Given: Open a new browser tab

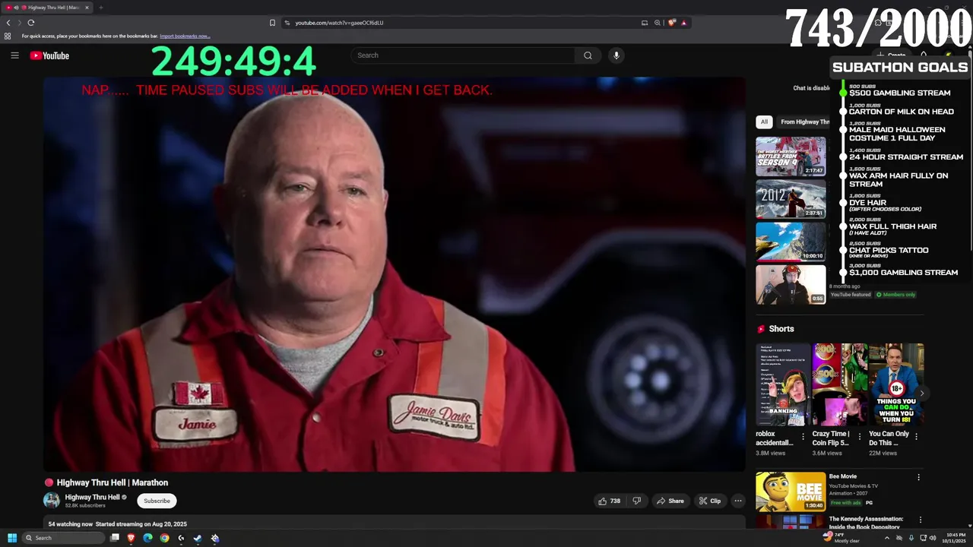Looking at the screenshot, I should 100,8.
